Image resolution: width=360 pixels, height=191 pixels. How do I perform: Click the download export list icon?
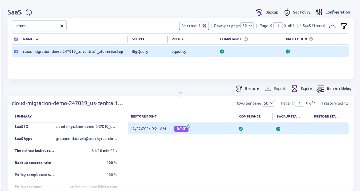pos(332,26)
